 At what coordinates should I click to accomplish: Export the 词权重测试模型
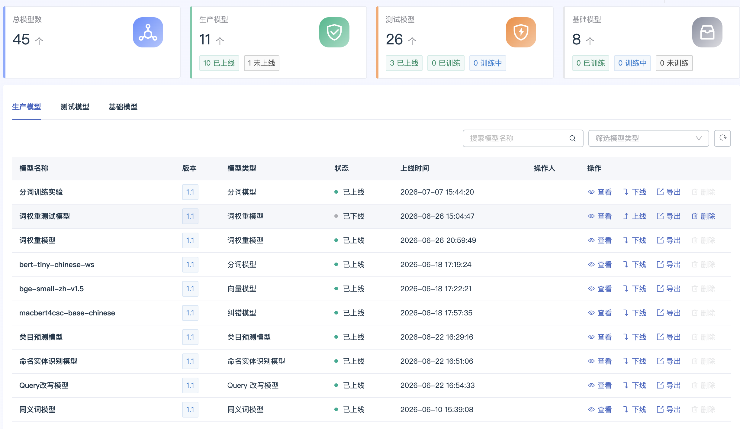pos(669,216)
